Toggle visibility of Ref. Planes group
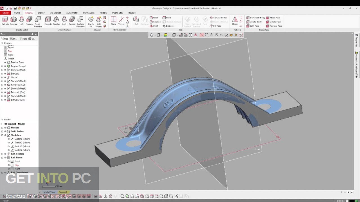The image size is (360, 202). pyautogui.click(x=5, y=158)
